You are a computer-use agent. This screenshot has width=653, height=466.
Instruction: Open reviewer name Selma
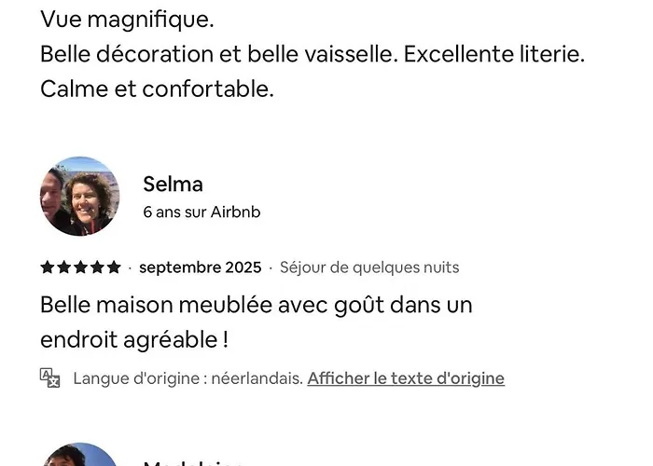coord(173,184)
